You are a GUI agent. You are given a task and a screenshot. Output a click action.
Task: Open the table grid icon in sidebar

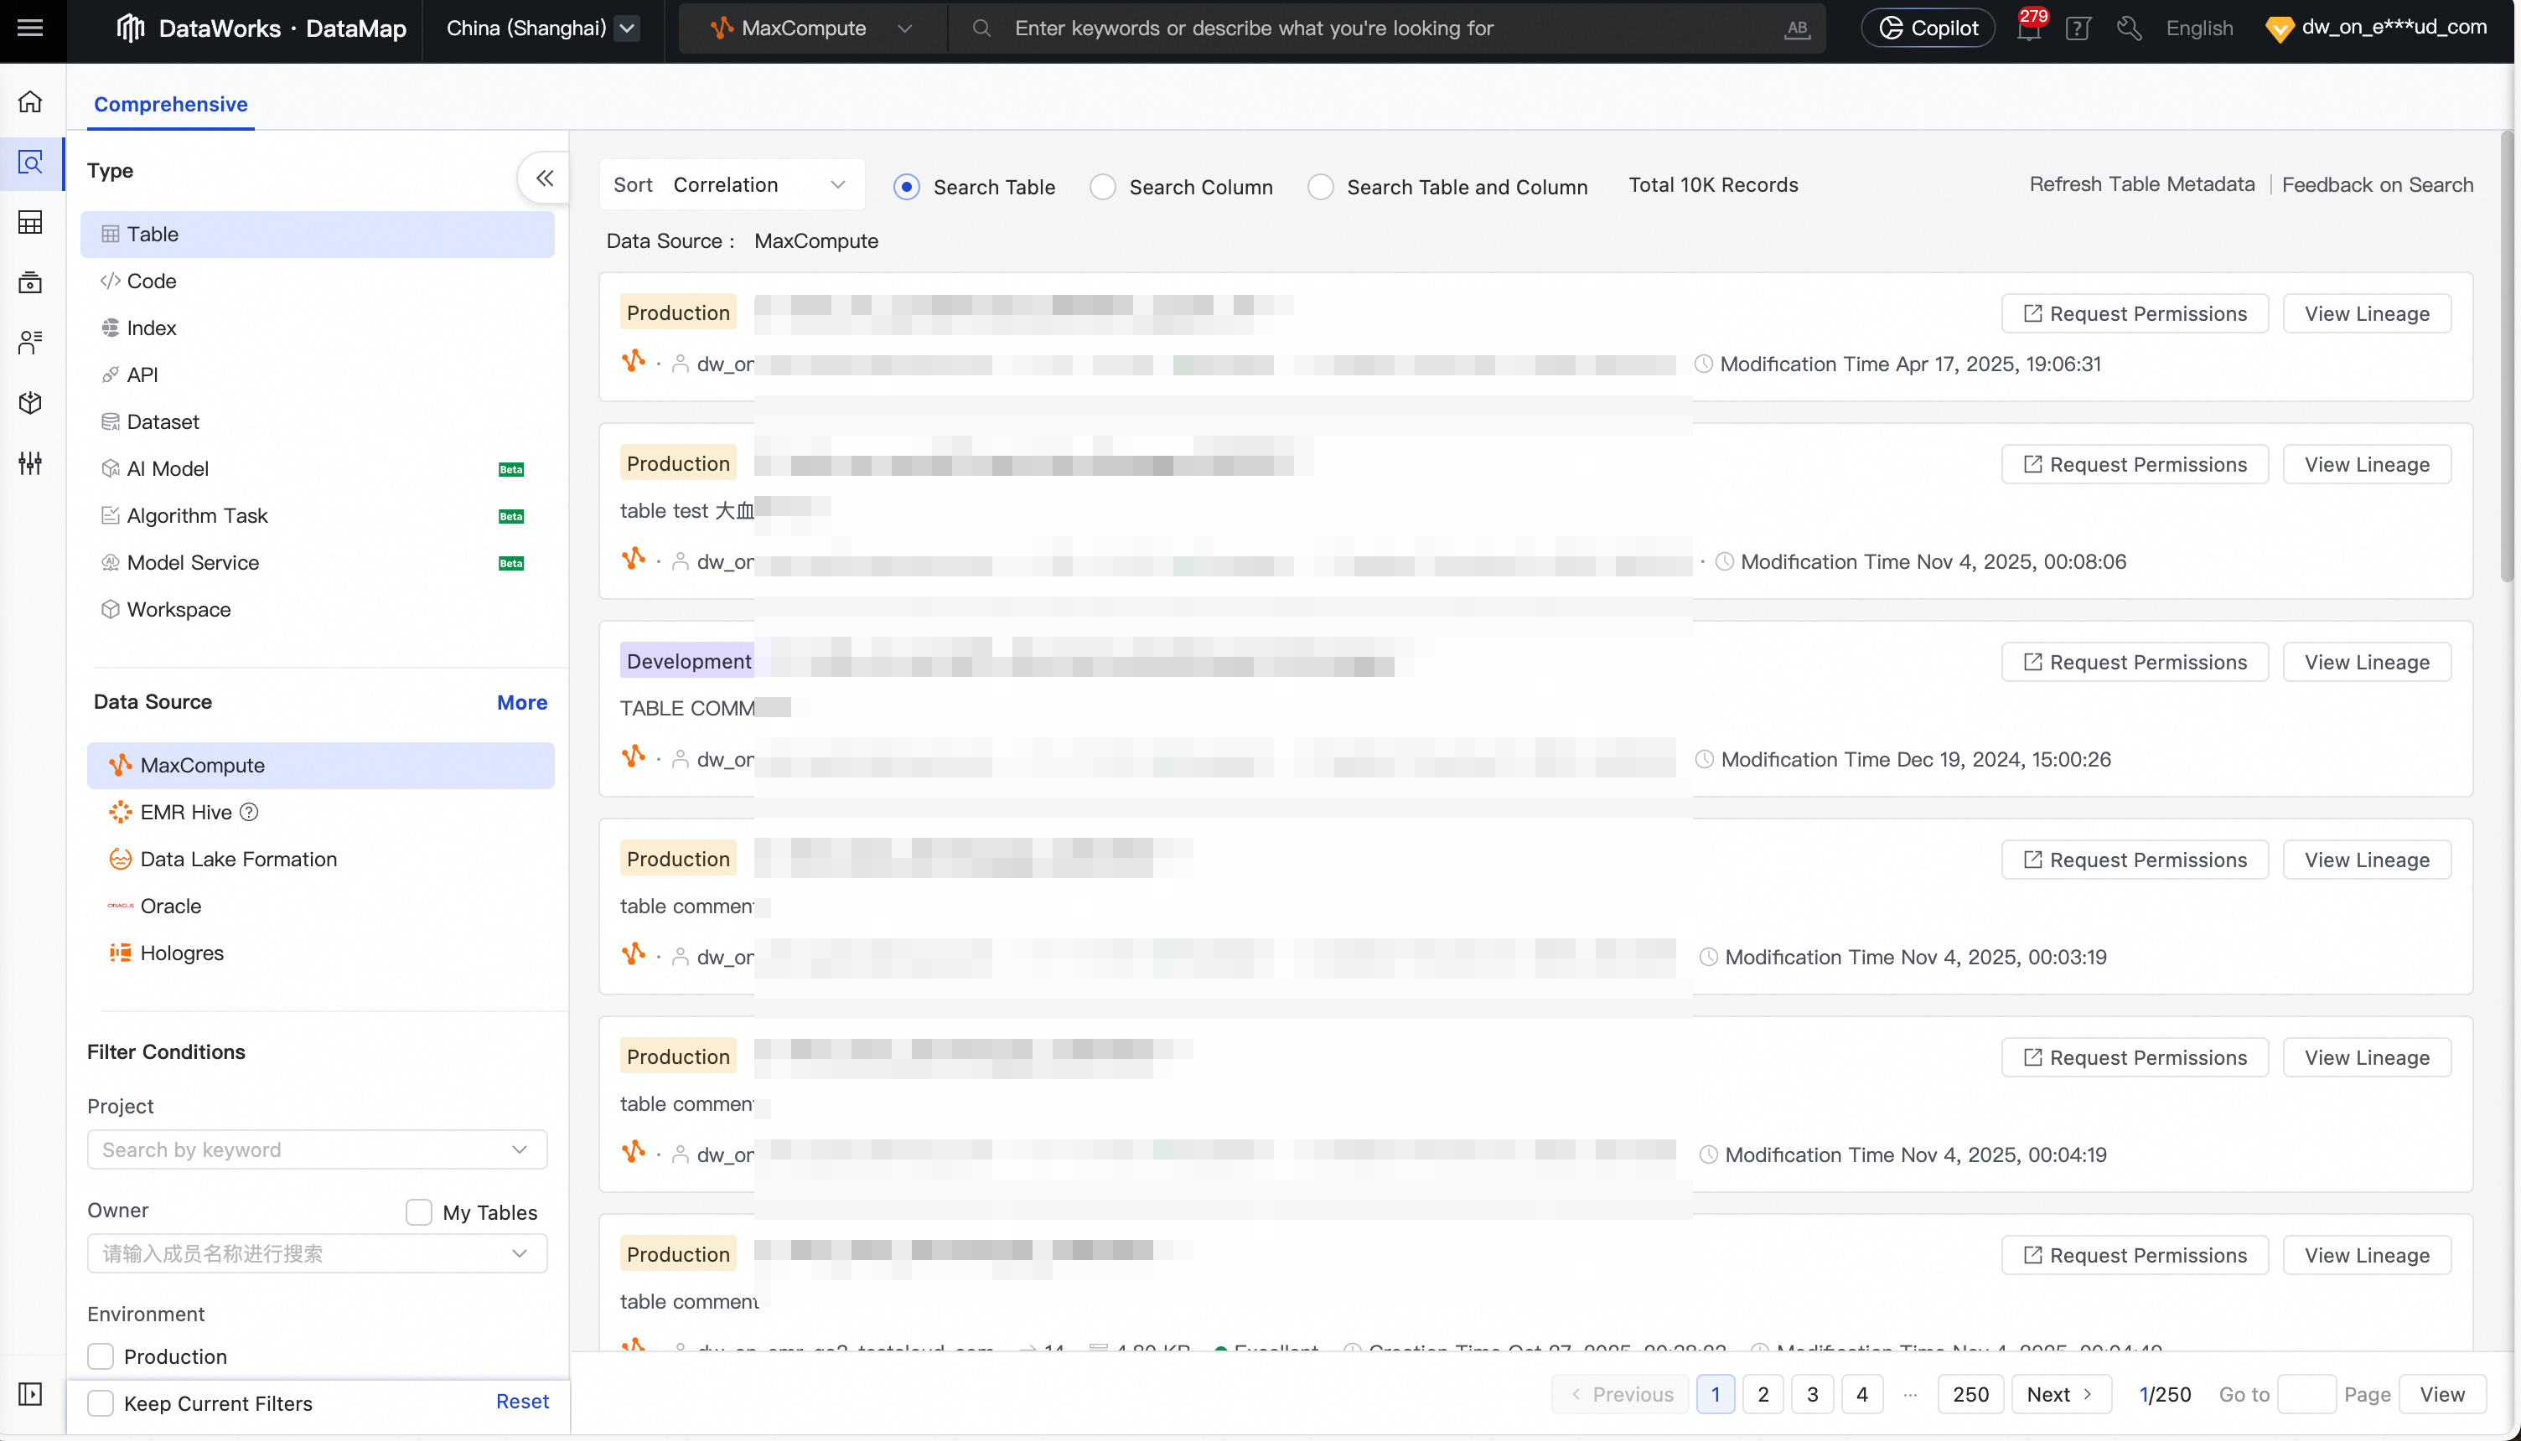[31, 223]
